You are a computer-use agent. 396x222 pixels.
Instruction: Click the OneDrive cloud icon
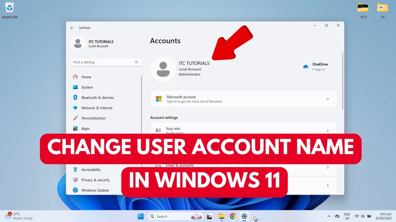(306, 67)
